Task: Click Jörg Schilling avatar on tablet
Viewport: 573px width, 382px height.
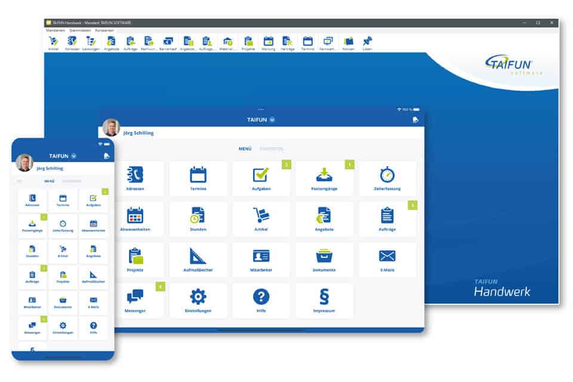Action: pos(112,128)
